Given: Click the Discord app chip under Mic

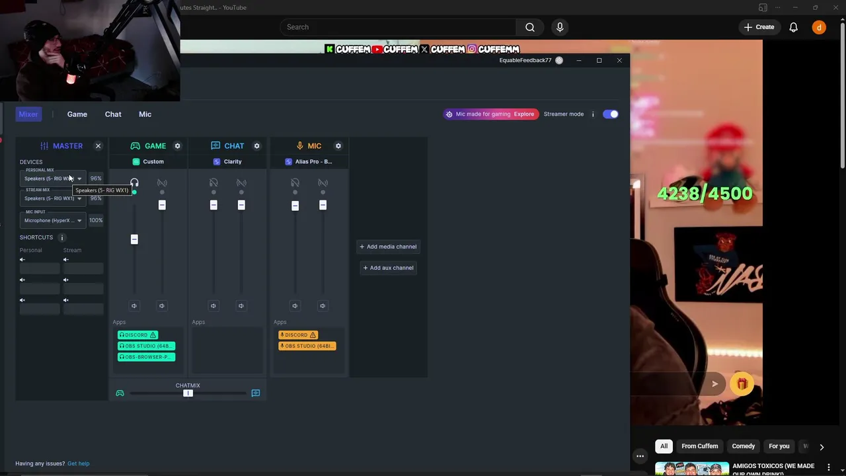Looking at the screenshot, I should pyautogui.click(x=298, y=335).
